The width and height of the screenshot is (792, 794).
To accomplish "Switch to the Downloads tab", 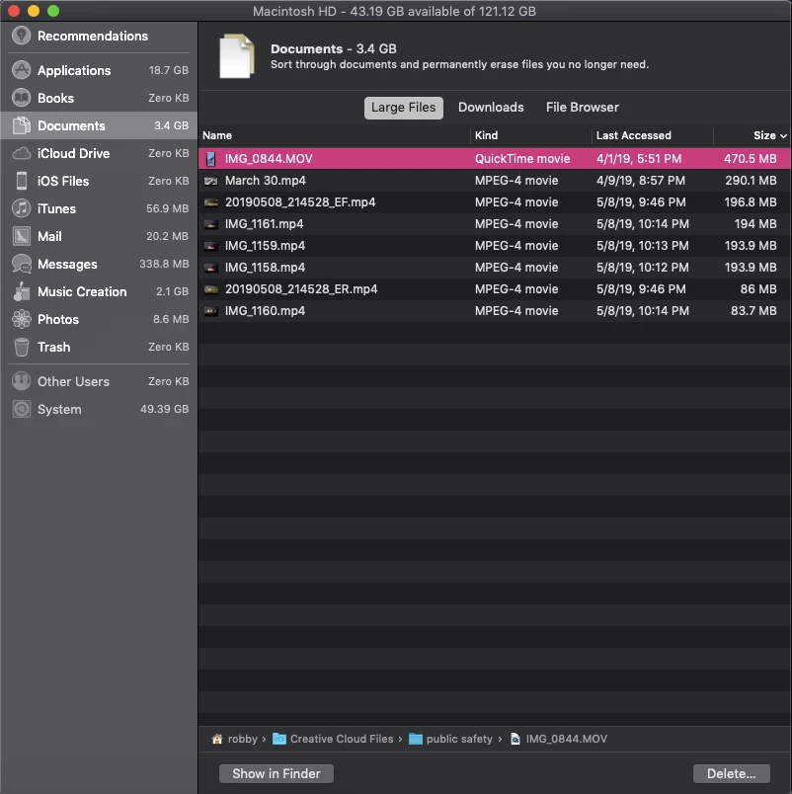I will (x=491, y=108).
